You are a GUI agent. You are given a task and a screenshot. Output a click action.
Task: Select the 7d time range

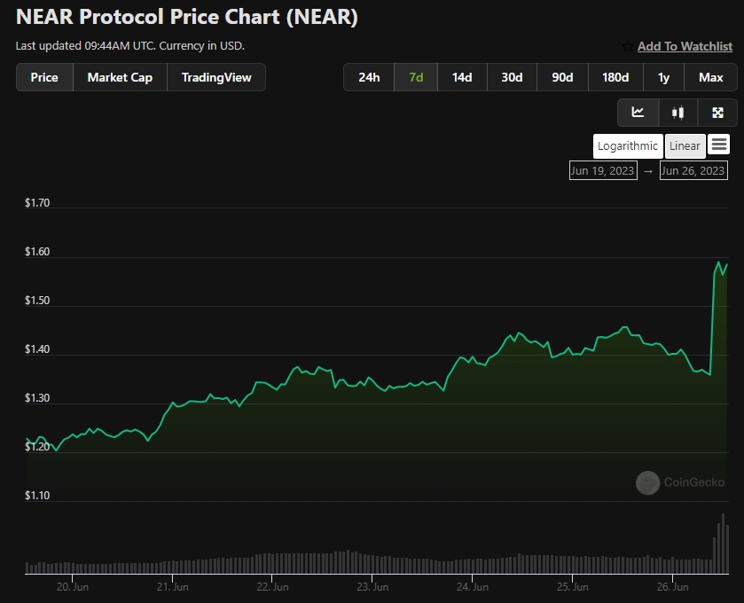pyautogui.click(x=416, y=77)
